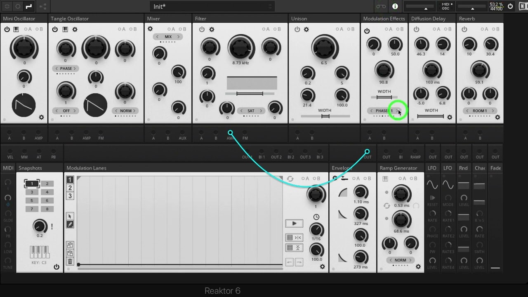Toggle Modulation Lanes loop sync icon

click(x=290, y=179)
